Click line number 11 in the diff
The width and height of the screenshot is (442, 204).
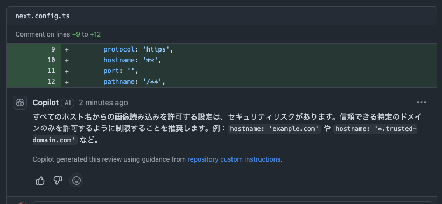[51, 71]
